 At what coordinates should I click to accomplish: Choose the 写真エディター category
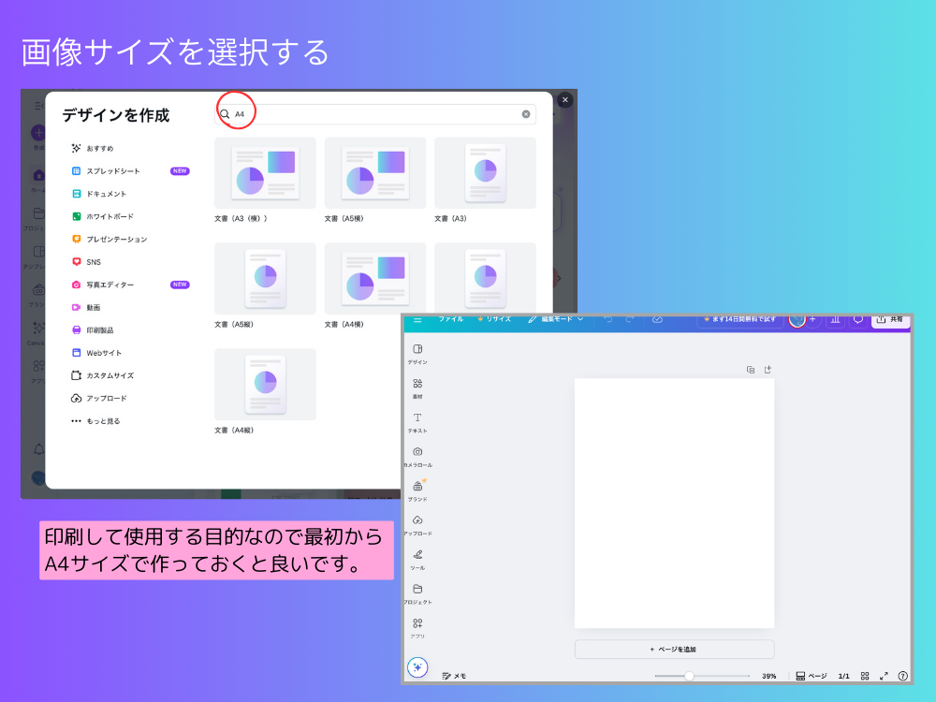pyautogui.click(x=106, y=285)
